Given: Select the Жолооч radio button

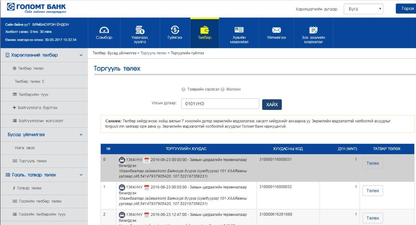Looking at the screenshot, I should (x=223, y=89).
